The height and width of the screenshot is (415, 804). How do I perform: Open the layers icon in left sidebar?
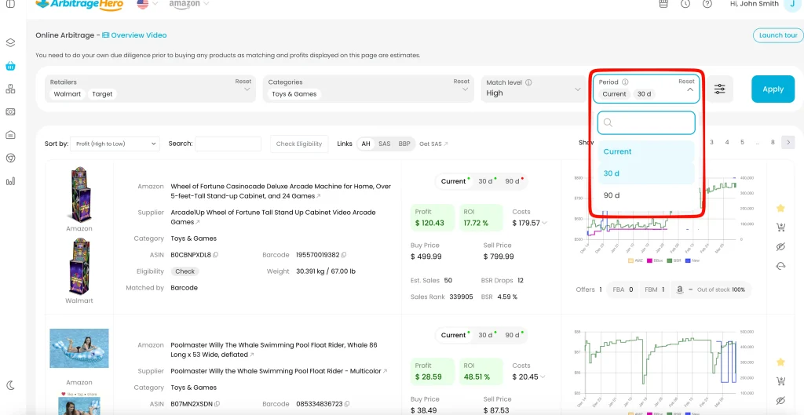(x=10, y=42)
